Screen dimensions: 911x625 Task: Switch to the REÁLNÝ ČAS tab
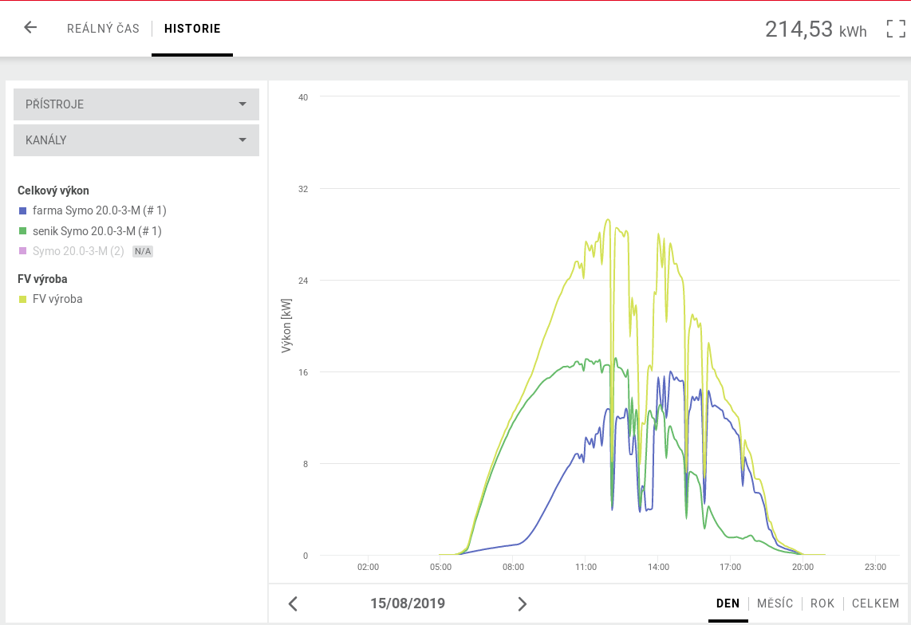click(103, 29)
